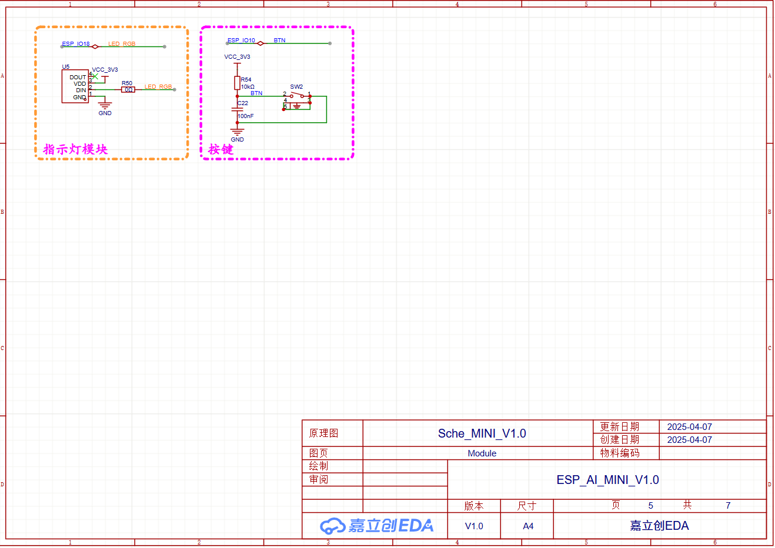Click the 嘉立创EDA company text

coord(659,526)
